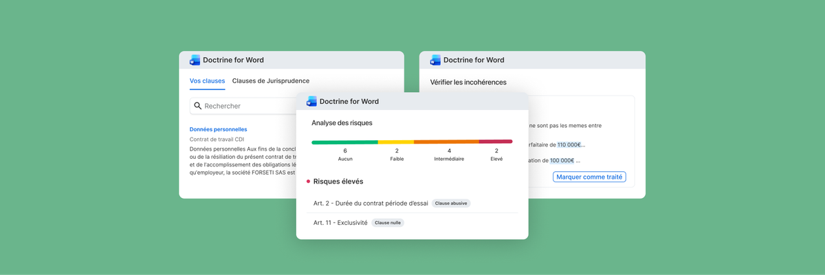Click the Marquer comme traité button

pos(589,177)
